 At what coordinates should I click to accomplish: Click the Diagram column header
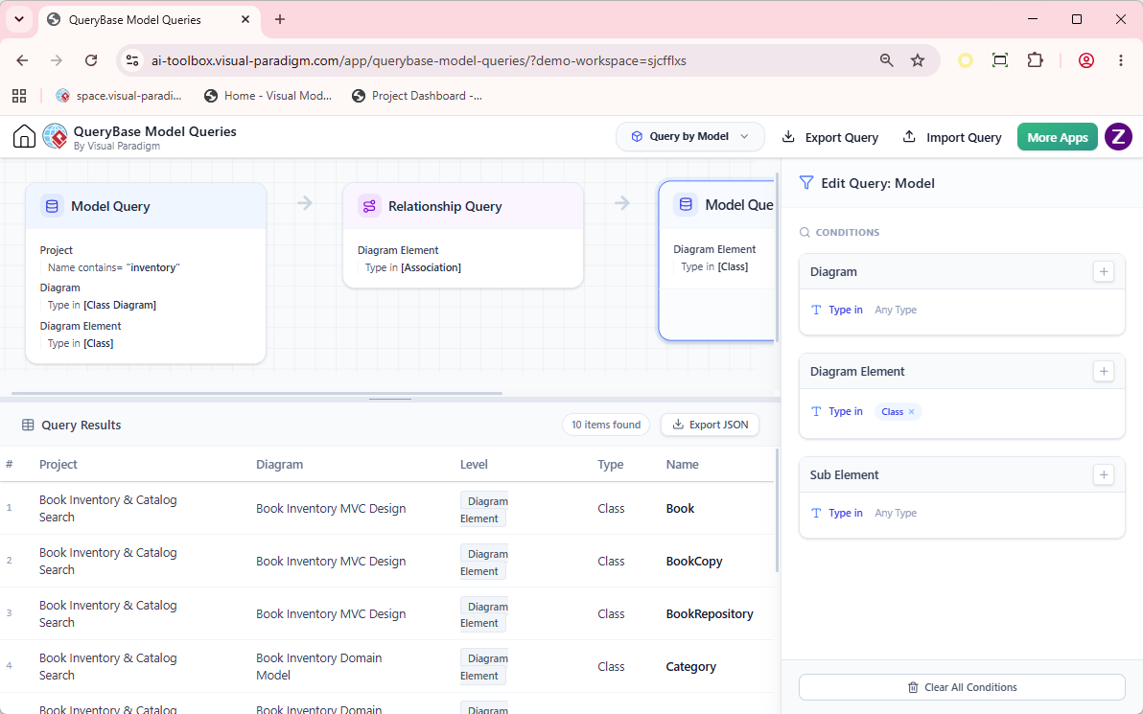(279, 464)
